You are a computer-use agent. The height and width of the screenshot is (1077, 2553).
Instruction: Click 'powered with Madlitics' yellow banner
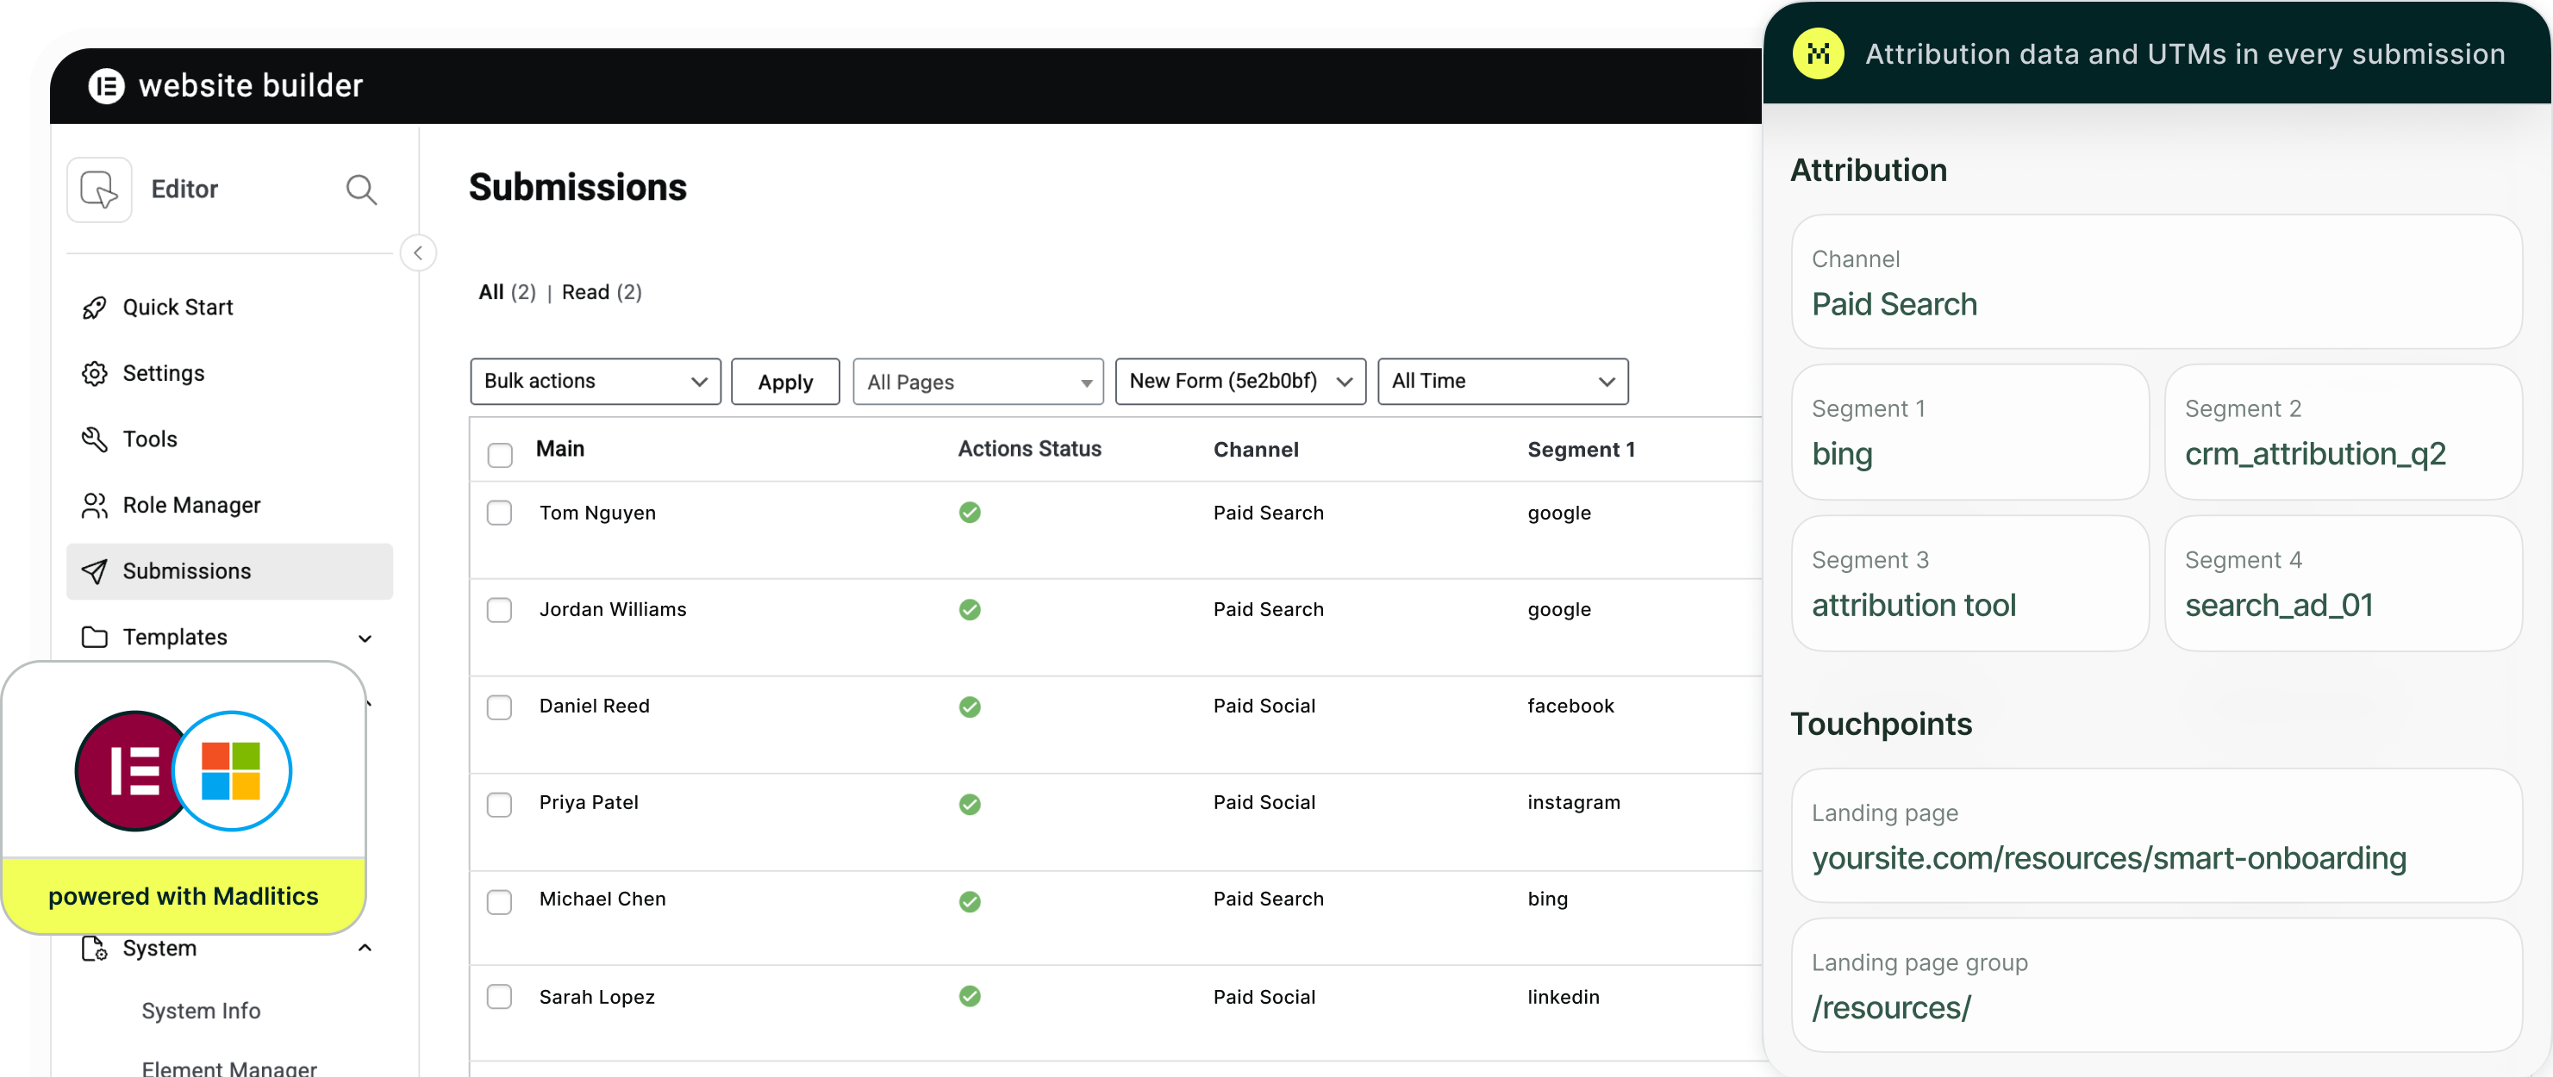tap(184, 896)
